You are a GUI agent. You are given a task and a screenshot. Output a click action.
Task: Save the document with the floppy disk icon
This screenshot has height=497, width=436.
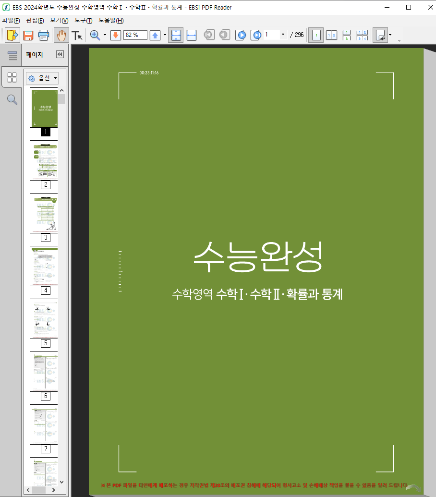click(x=28, y=35)
